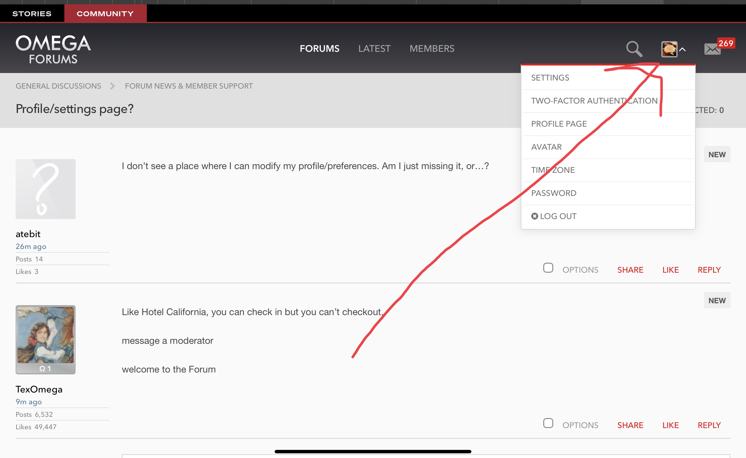Viewport: 746px width, 458px height.
Task: Tick checkbox on TexOmega's post
Action: tap(548, 423)
